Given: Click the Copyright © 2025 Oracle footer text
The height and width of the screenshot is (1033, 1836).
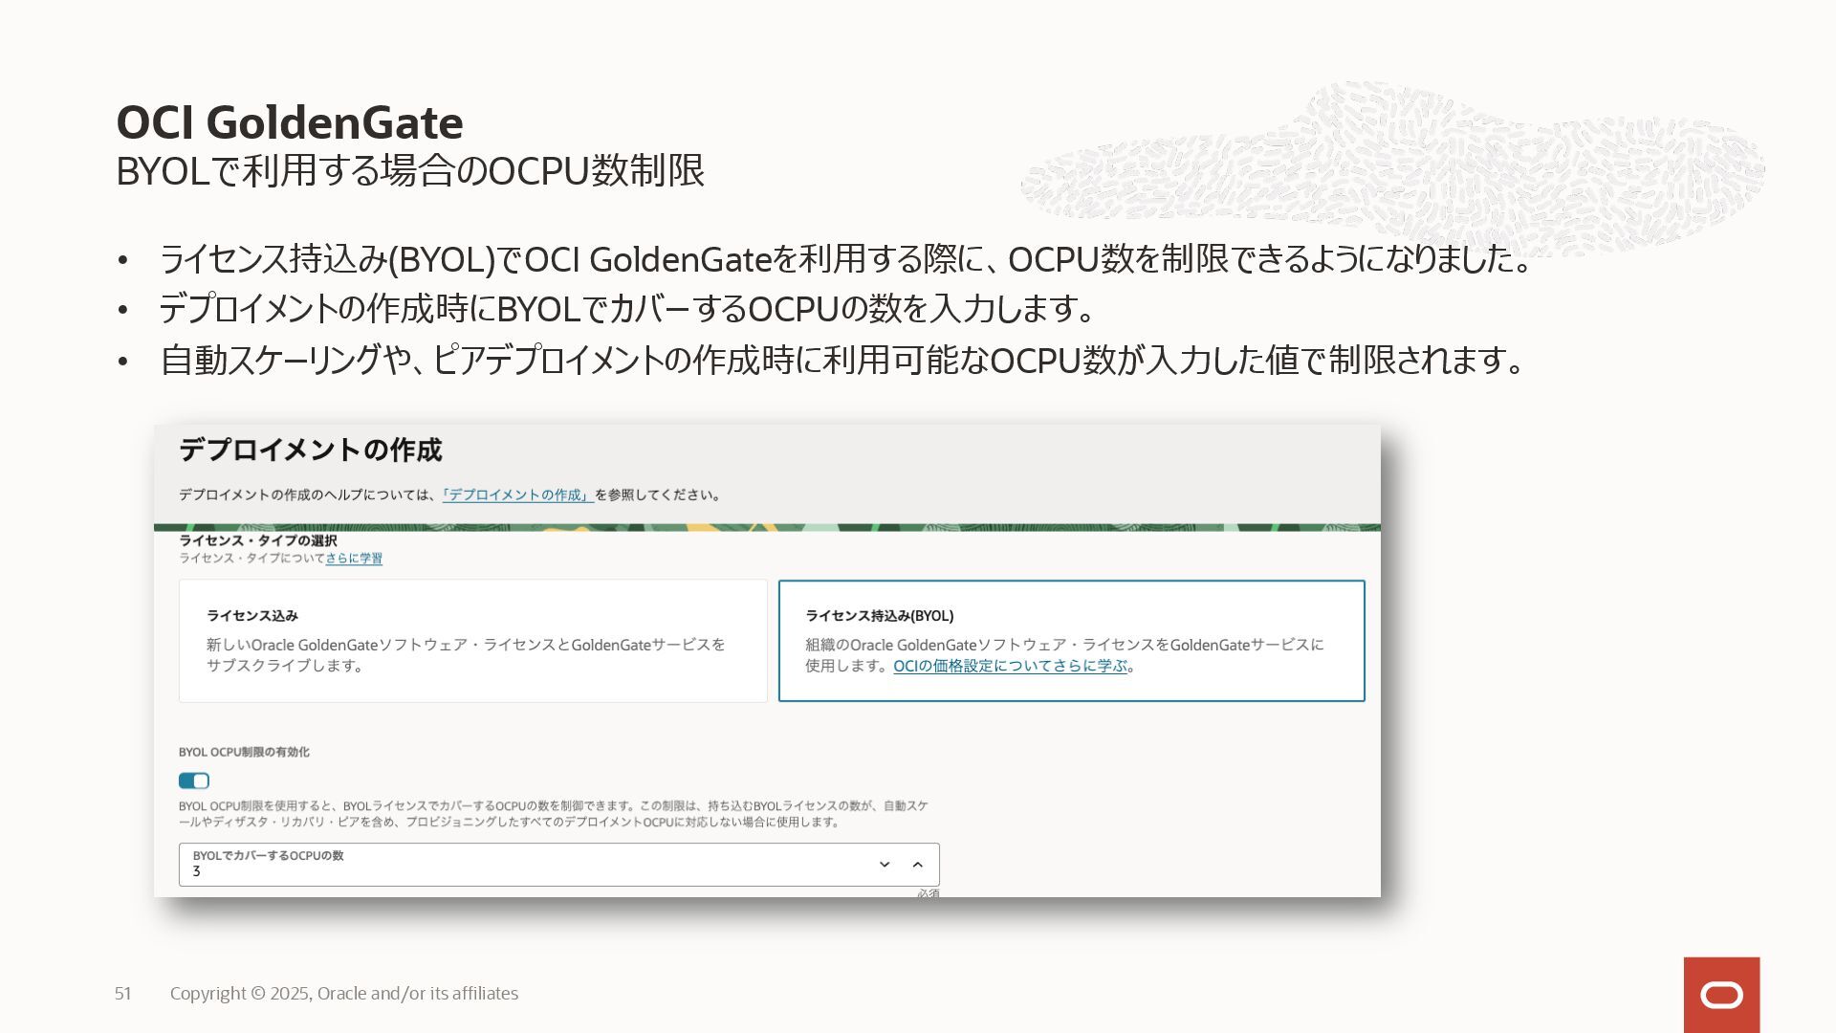Looking at the screenshot, I should click(x=344, y=994).
